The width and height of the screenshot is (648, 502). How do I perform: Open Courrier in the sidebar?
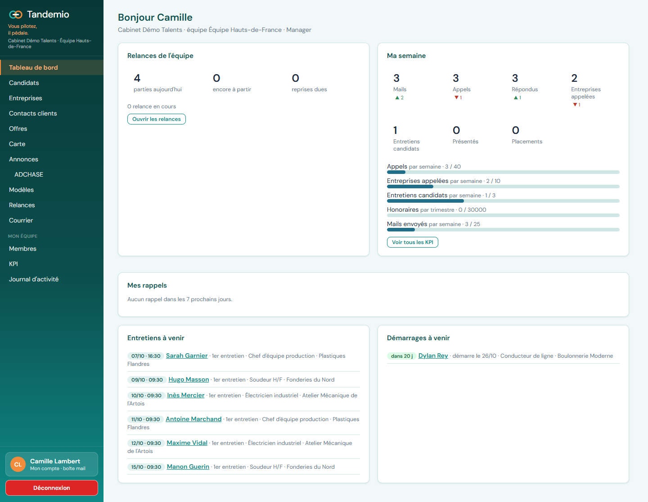click(52, 220)
